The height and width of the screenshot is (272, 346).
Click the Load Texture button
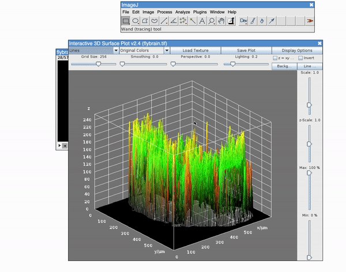[195, 50]
